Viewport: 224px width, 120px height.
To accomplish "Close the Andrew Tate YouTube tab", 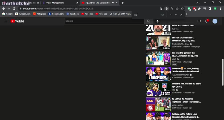I will (116, 3).
